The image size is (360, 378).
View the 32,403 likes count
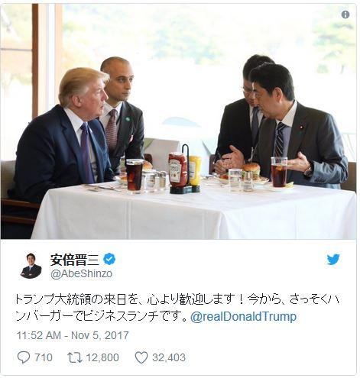click(x=169, y=357)
